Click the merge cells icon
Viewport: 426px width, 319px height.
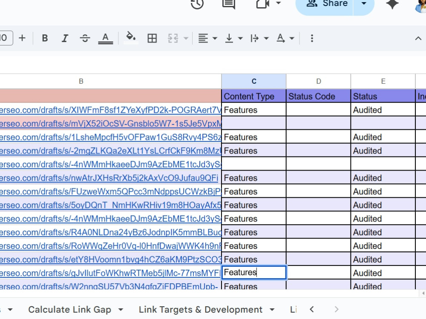coord(173,38)
